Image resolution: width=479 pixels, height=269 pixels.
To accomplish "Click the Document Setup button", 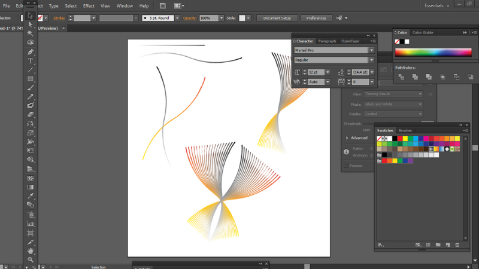I will (277, 18).
